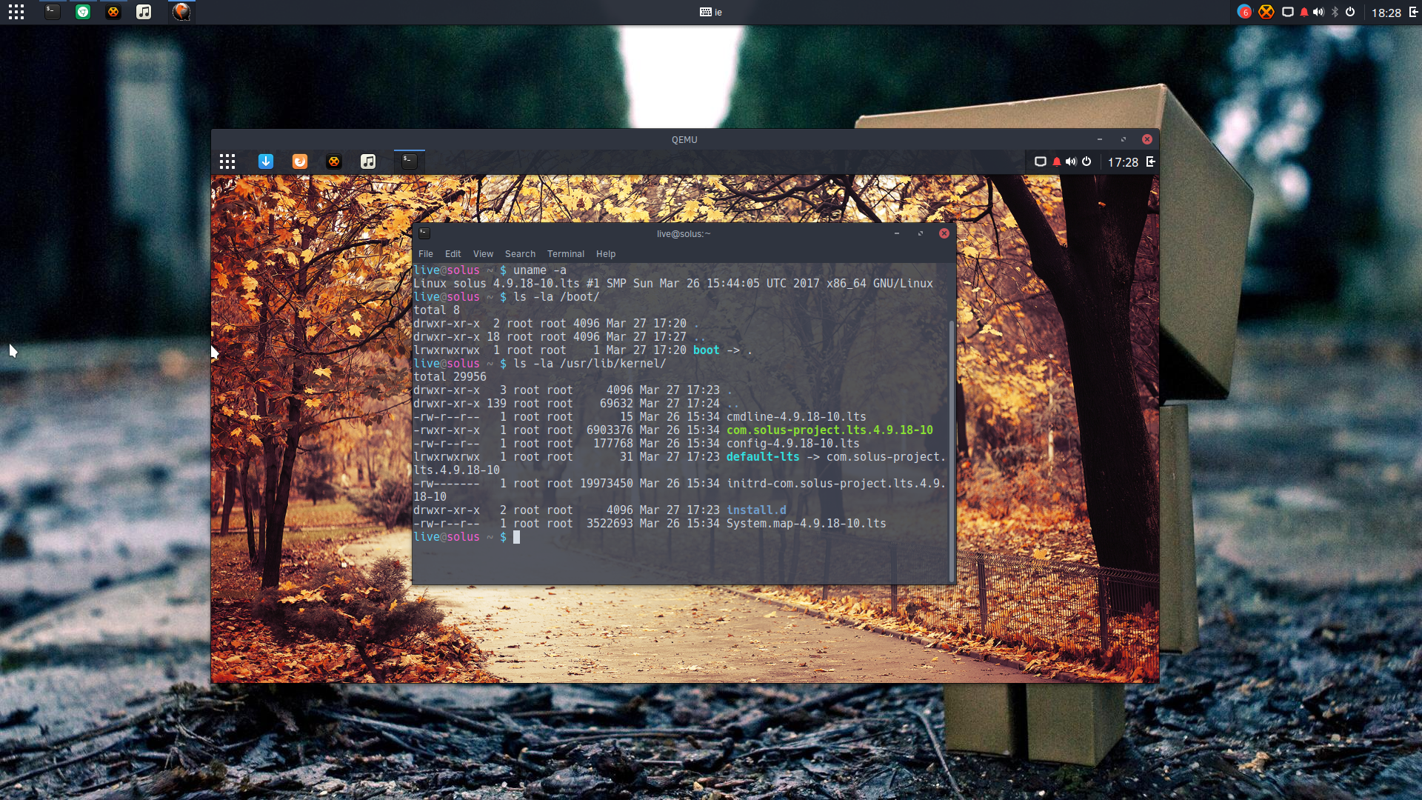Open guest notifications red bell

[x=1057, y=161]
